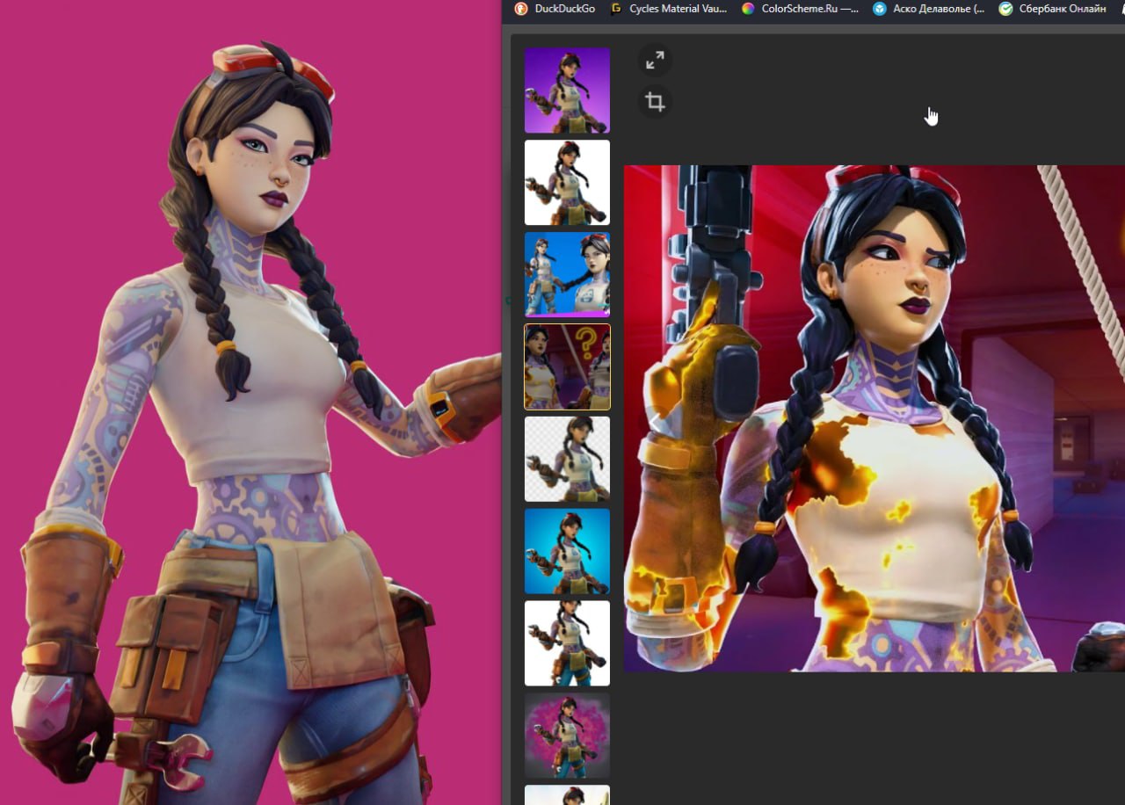Image resolution: width=1125 pixels, height=805 pixels.
Task: Open the Cycles Material Vau... bookmark
Action: 671,9
